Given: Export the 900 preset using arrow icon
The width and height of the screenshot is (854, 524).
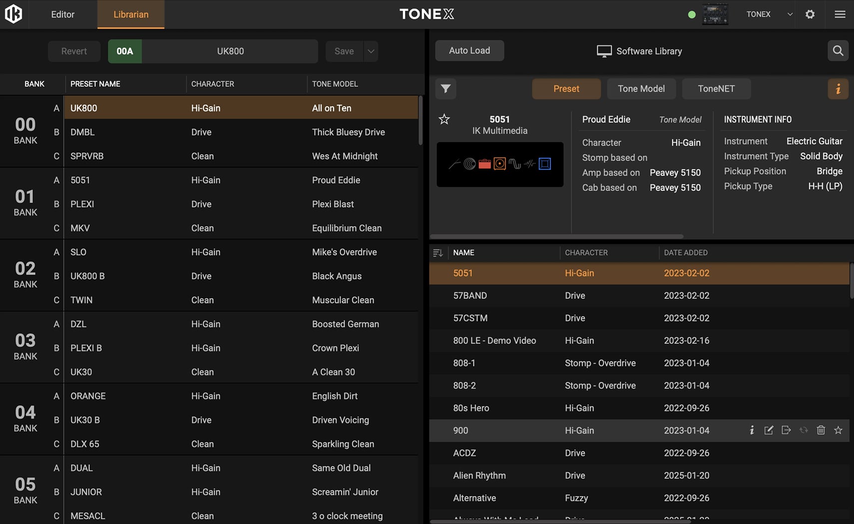Looking at the screenshot, I should (x=786, y=430).
